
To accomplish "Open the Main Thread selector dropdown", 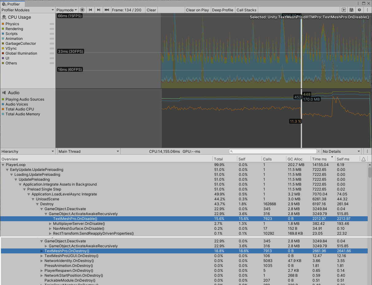I will [x=88, y=151].
